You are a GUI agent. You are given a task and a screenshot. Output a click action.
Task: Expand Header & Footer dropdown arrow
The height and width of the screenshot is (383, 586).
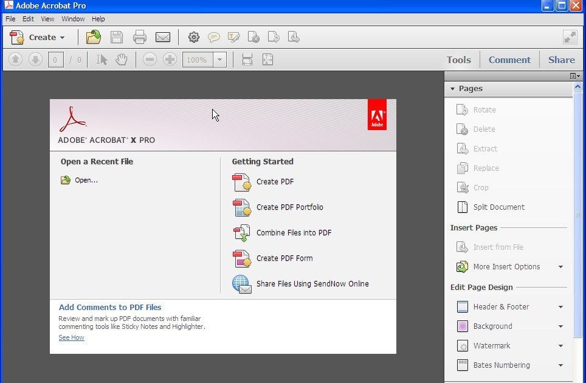coord(560,307)
